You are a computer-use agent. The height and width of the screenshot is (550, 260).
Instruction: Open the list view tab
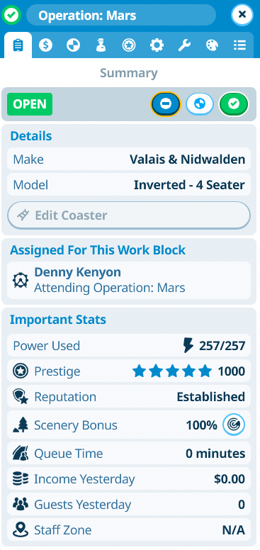(x=239, y=45)
